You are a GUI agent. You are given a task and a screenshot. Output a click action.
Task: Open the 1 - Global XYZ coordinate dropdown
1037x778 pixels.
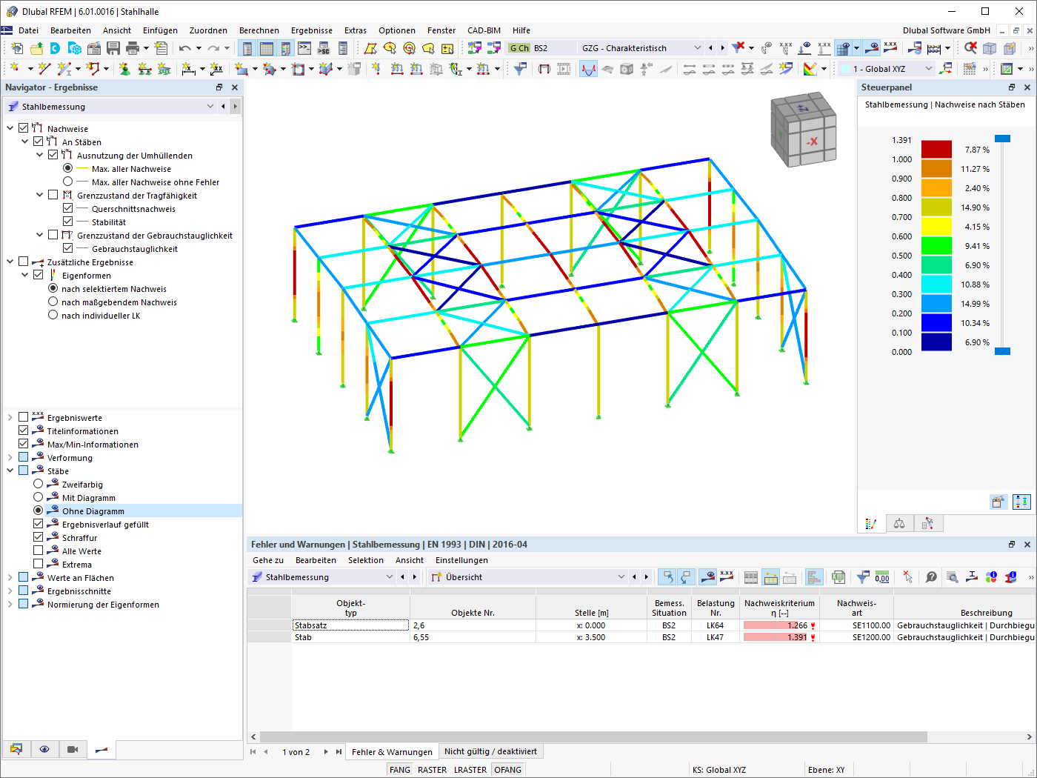pos(887,69)
